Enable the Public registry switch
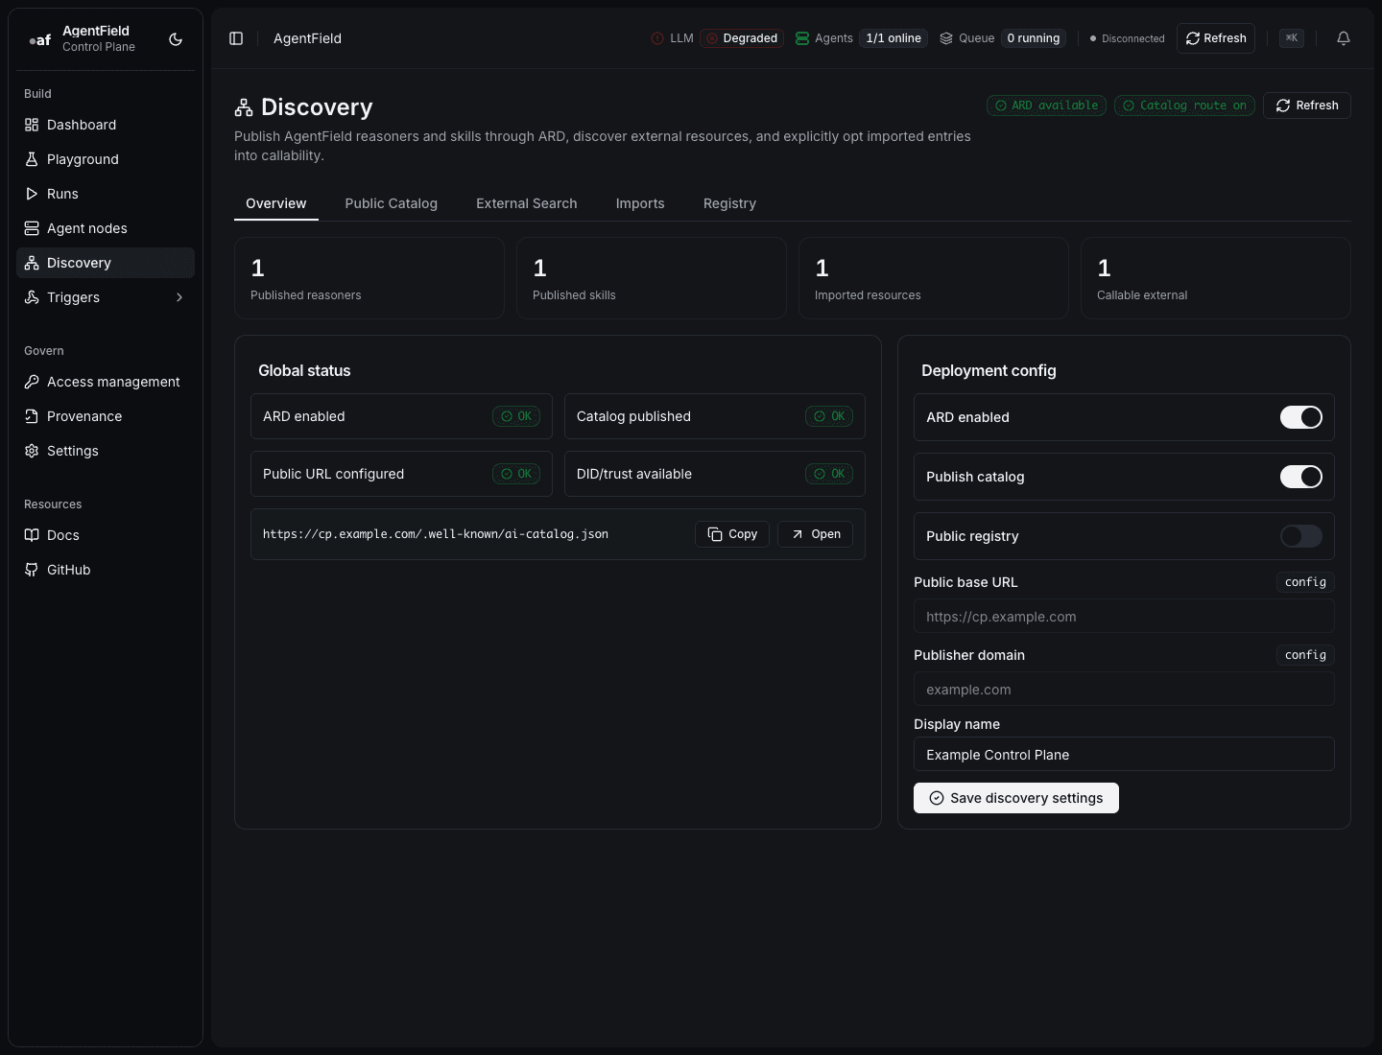The image size is (1382, 1055). [x=1301, y=536]
